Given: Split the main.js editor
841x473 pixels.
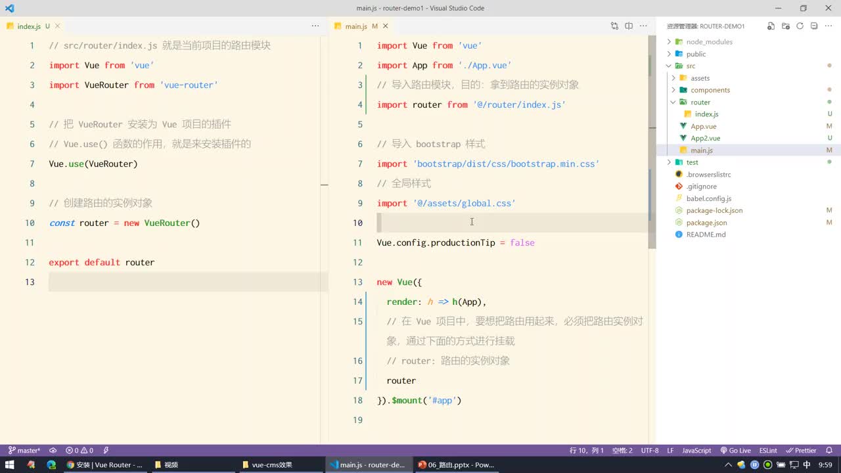Looking at the screenshot, I should [x=629, y=26].
